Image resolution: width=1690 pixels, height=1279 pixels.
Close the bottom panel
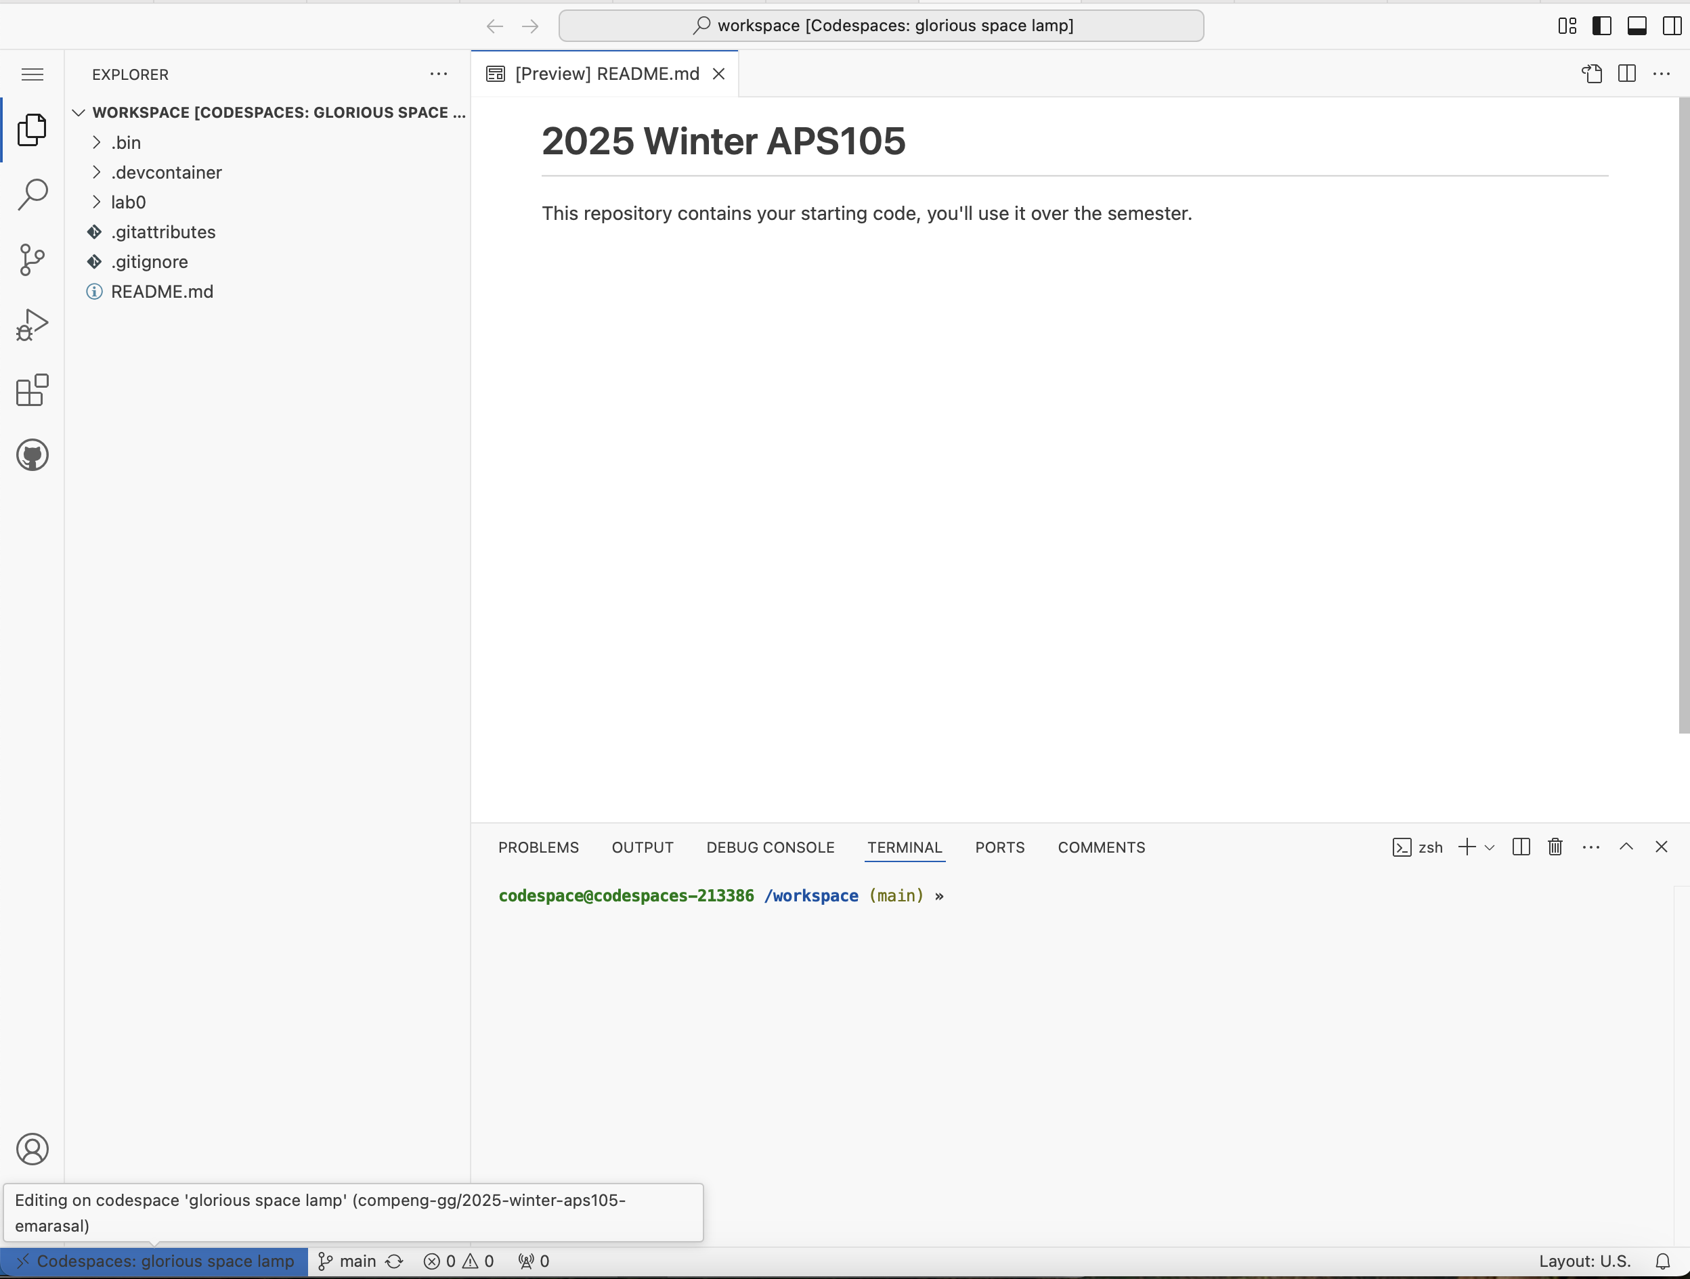point(1662,847)
